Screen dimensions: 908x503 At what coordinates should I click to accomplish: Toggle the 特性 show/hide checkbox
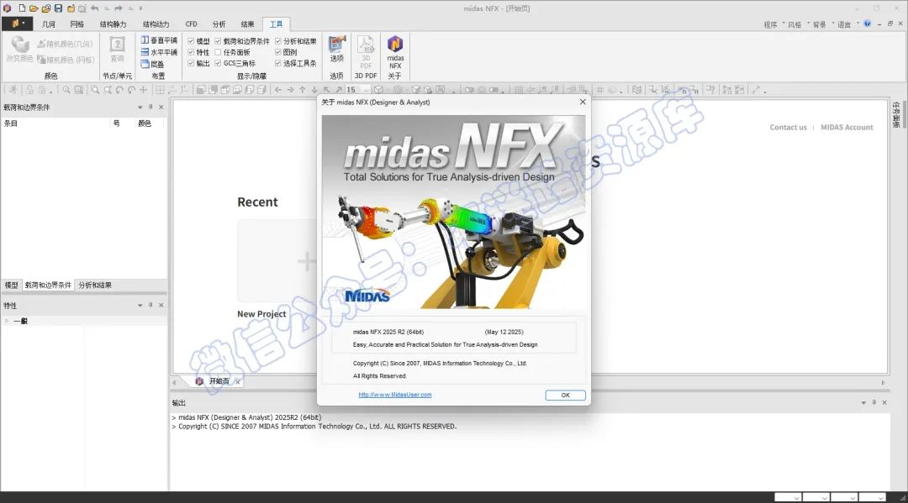pyautogui.click(x=191, y=52)
